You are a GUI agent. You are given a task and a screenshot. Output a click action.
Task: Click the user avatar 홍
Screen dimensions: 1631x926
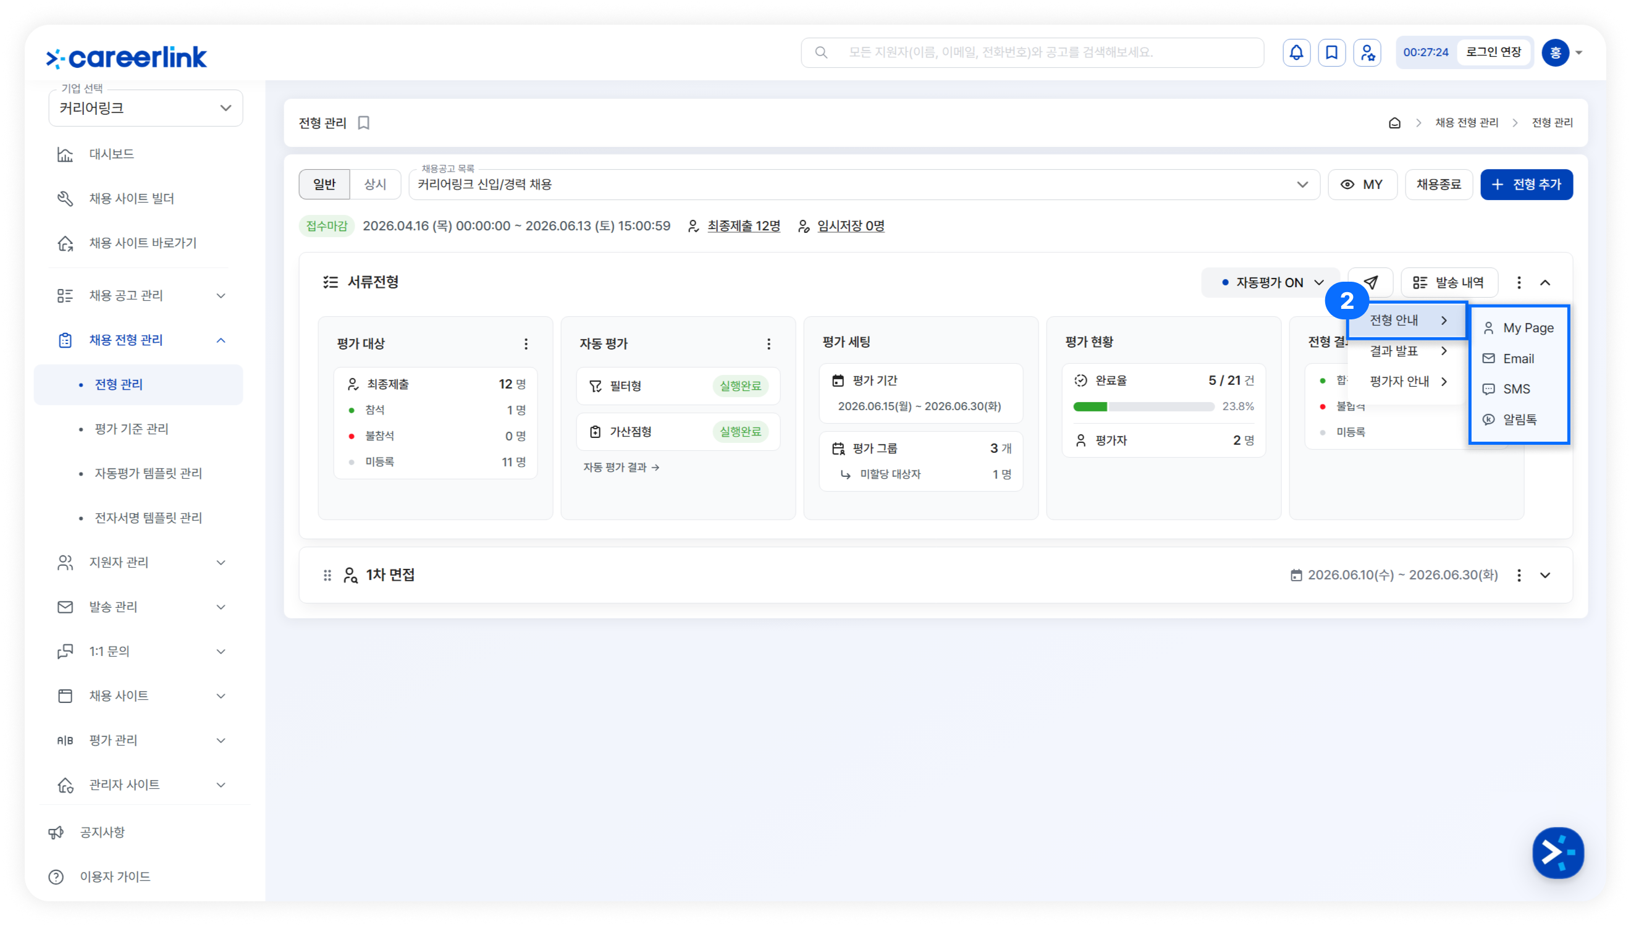click(x=1556, y=52)
